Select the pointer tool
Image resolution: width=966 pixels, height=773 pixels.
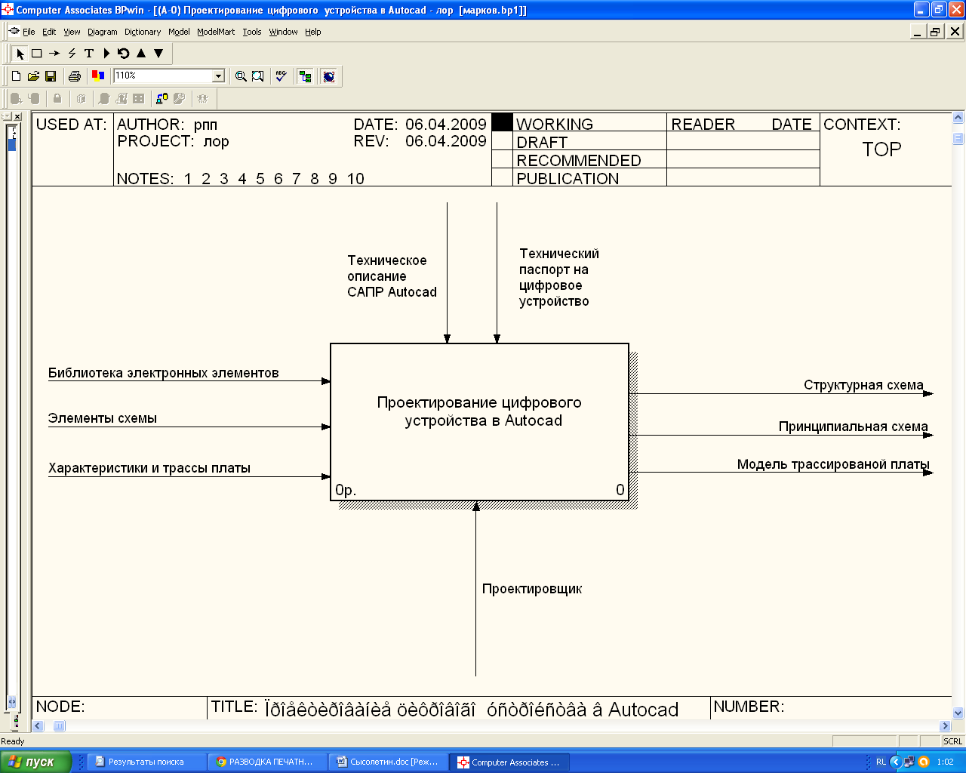point(20,54)
